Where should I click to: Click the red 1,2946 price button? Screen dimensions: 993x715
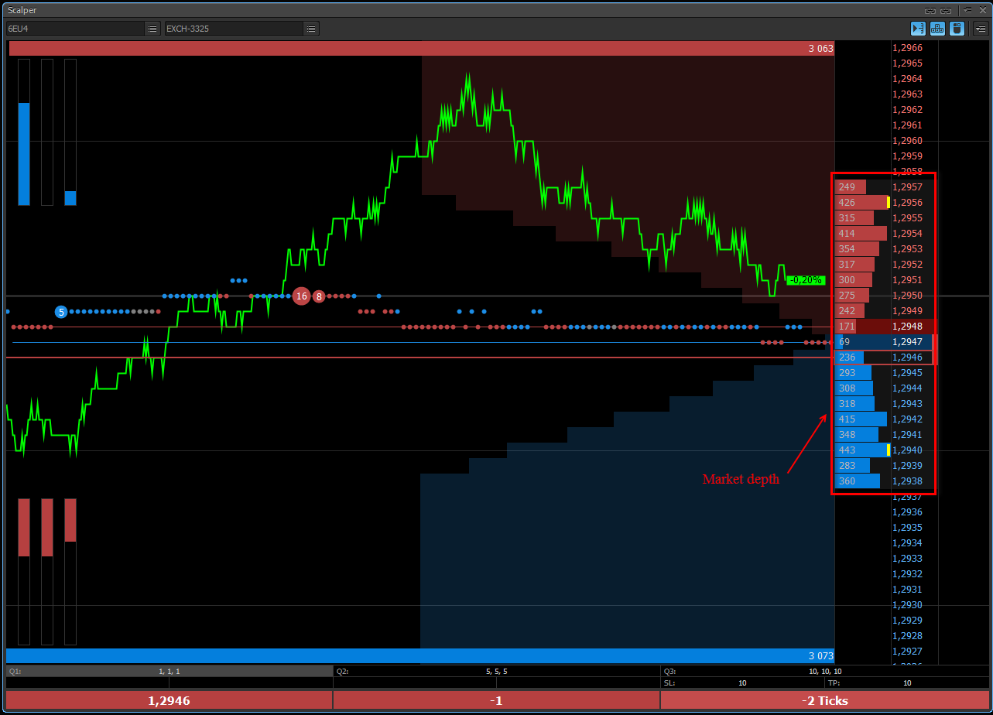pos(169,700)
